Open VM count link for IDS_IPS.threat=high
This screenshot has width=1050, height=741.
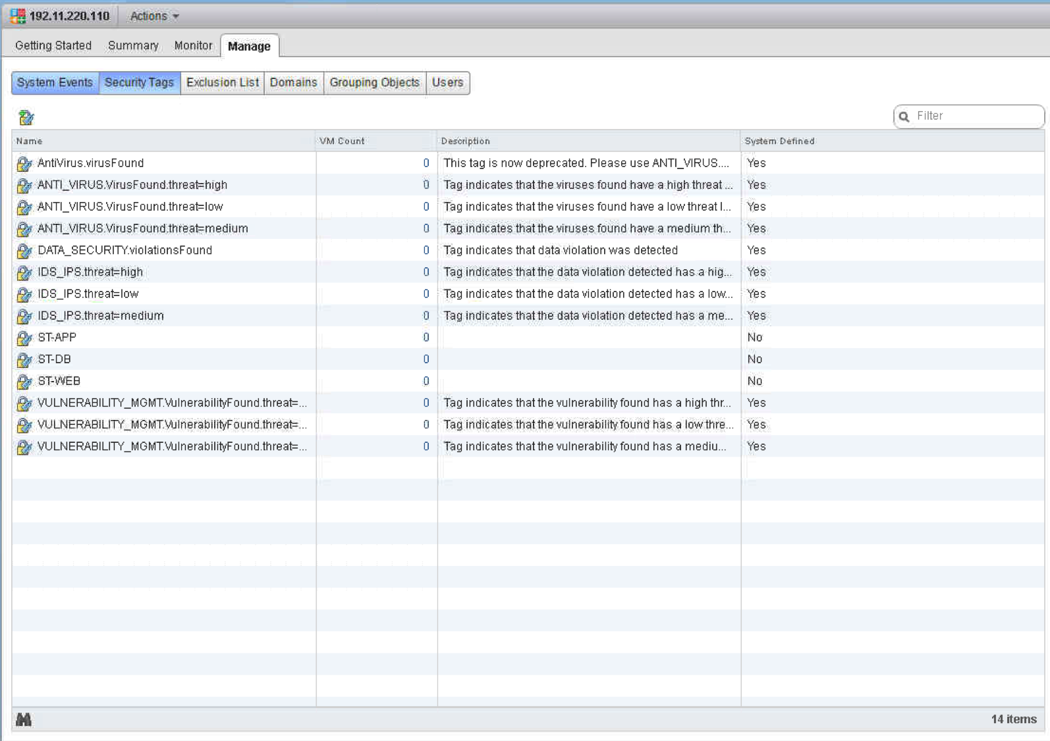click(426, 272)
